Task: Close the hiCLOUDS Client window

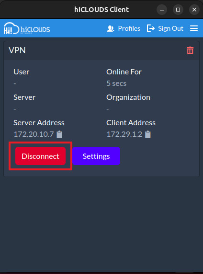Action: 194,10
